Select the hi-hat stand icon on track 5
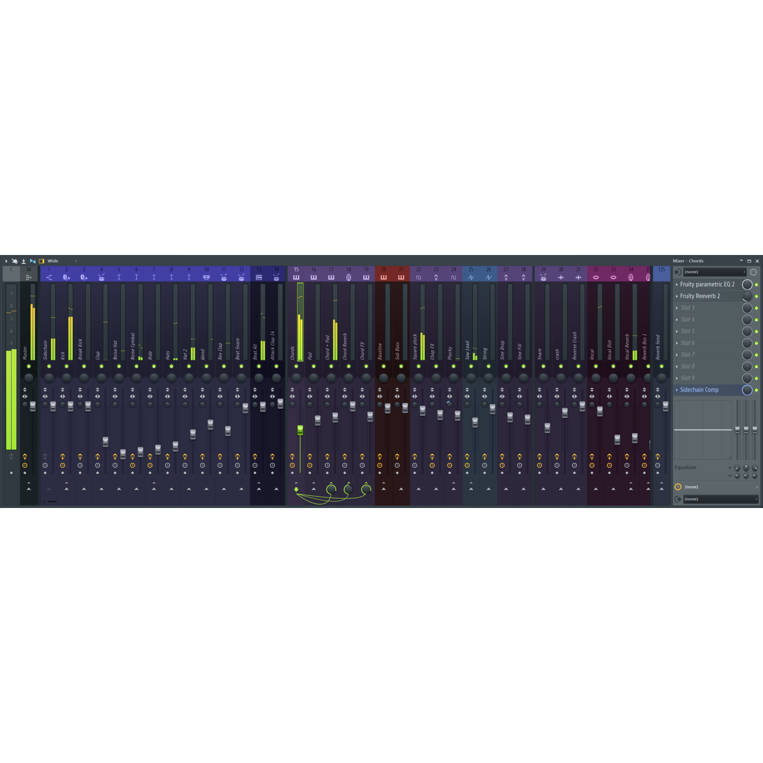The width and height of the screenshot is (763, 763). [119, 278]
